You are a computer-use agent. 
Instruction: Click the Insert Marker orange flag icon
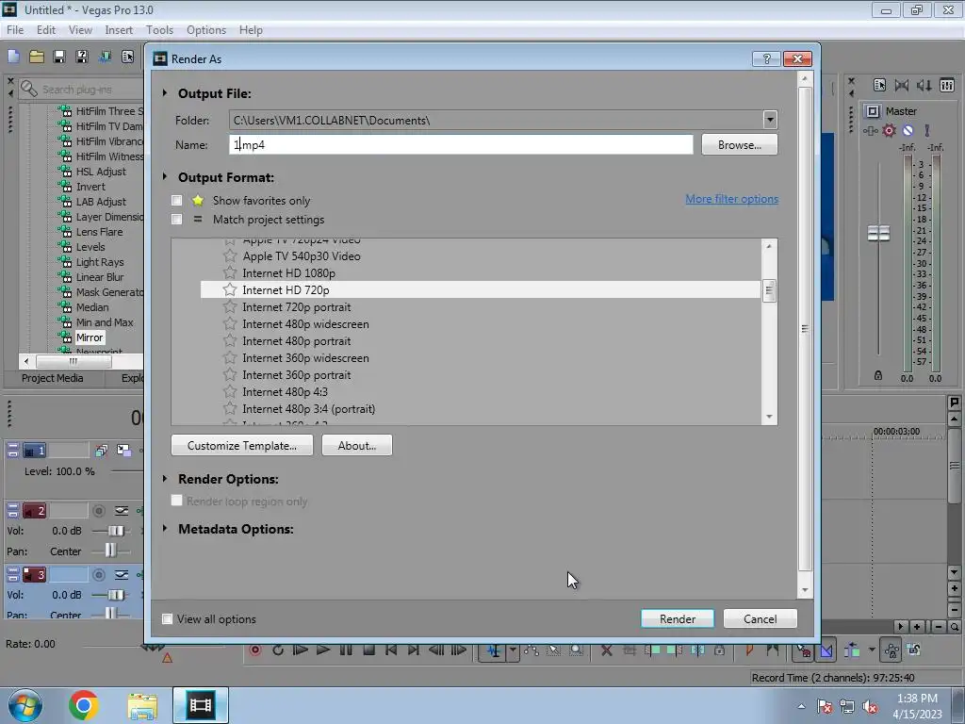click(749, 650)
